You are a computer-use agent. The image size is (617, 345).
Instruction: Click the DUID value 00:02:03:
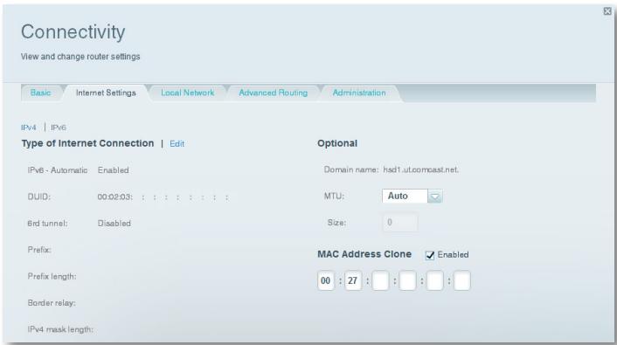pyautogui.click(x=114, y=197)
